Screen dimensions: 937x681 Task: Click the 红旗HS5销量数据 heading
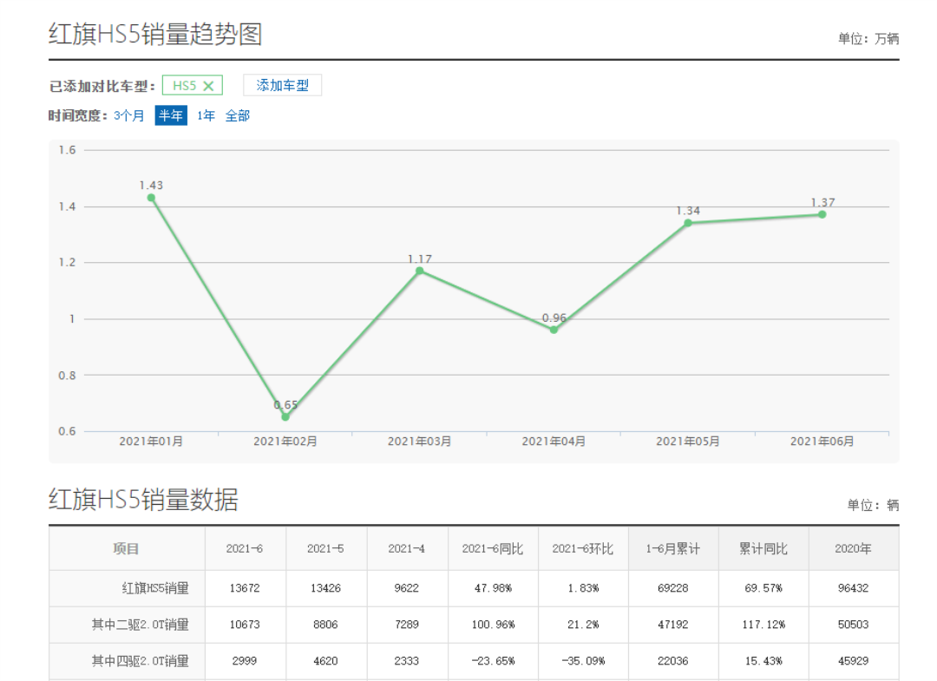pyautogui.click(x=143, y=500)
